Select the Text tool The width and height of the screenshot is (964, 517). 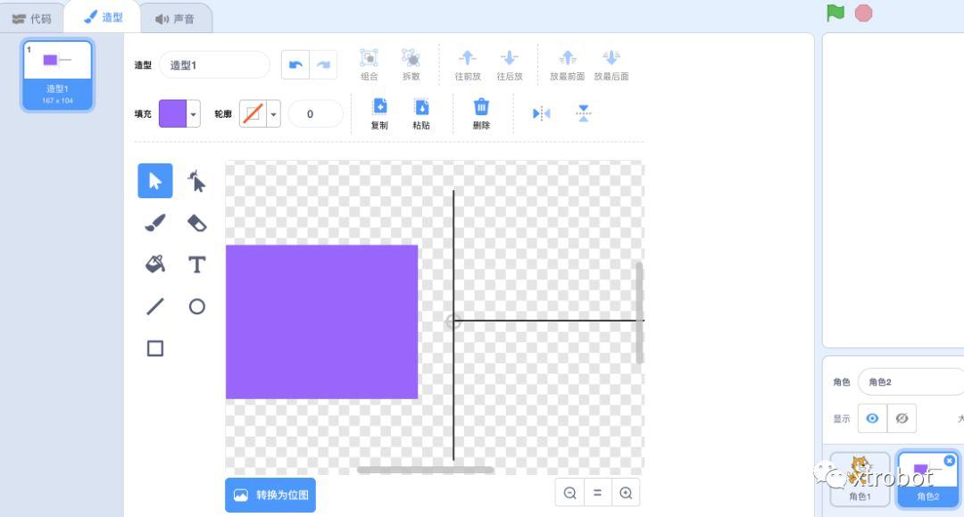(196, 264)
